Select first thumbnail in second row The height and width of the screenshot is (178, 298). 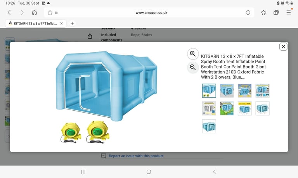209,108
